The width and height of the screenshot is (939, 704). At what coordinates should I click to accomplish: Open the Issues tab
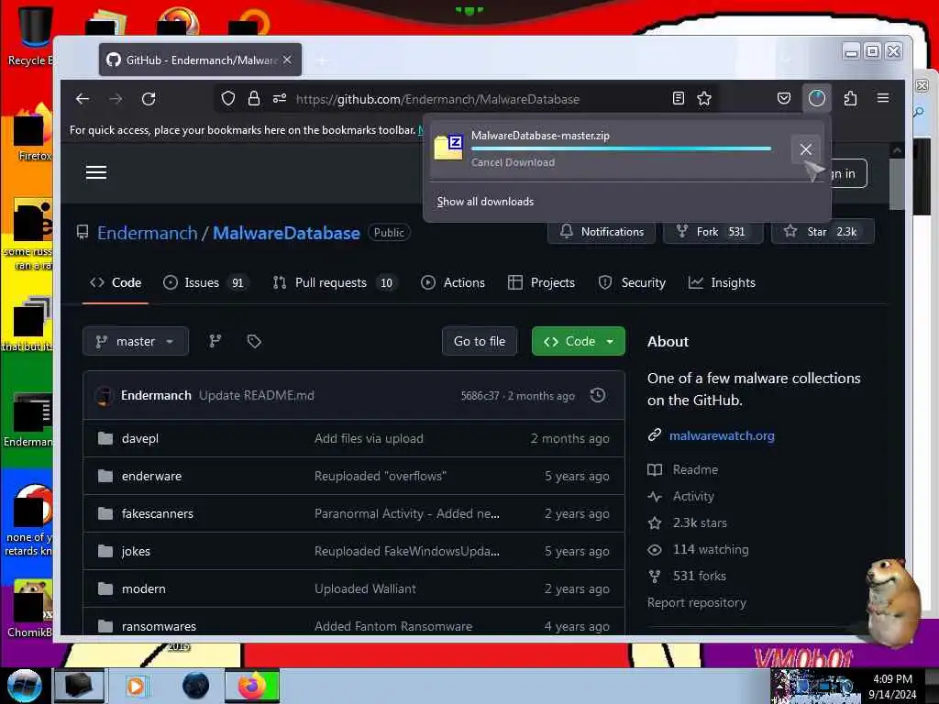pyautogui.click(x=205, y=282)
